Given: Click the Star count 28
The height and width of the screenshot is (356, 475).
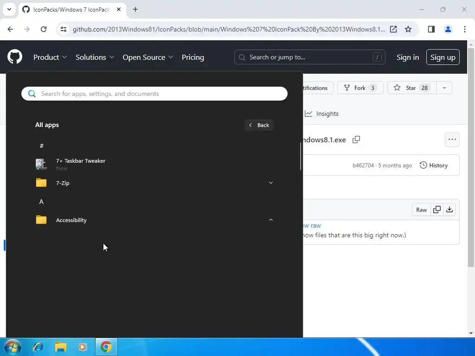Looking at the screenshot, I should (425, 88).
